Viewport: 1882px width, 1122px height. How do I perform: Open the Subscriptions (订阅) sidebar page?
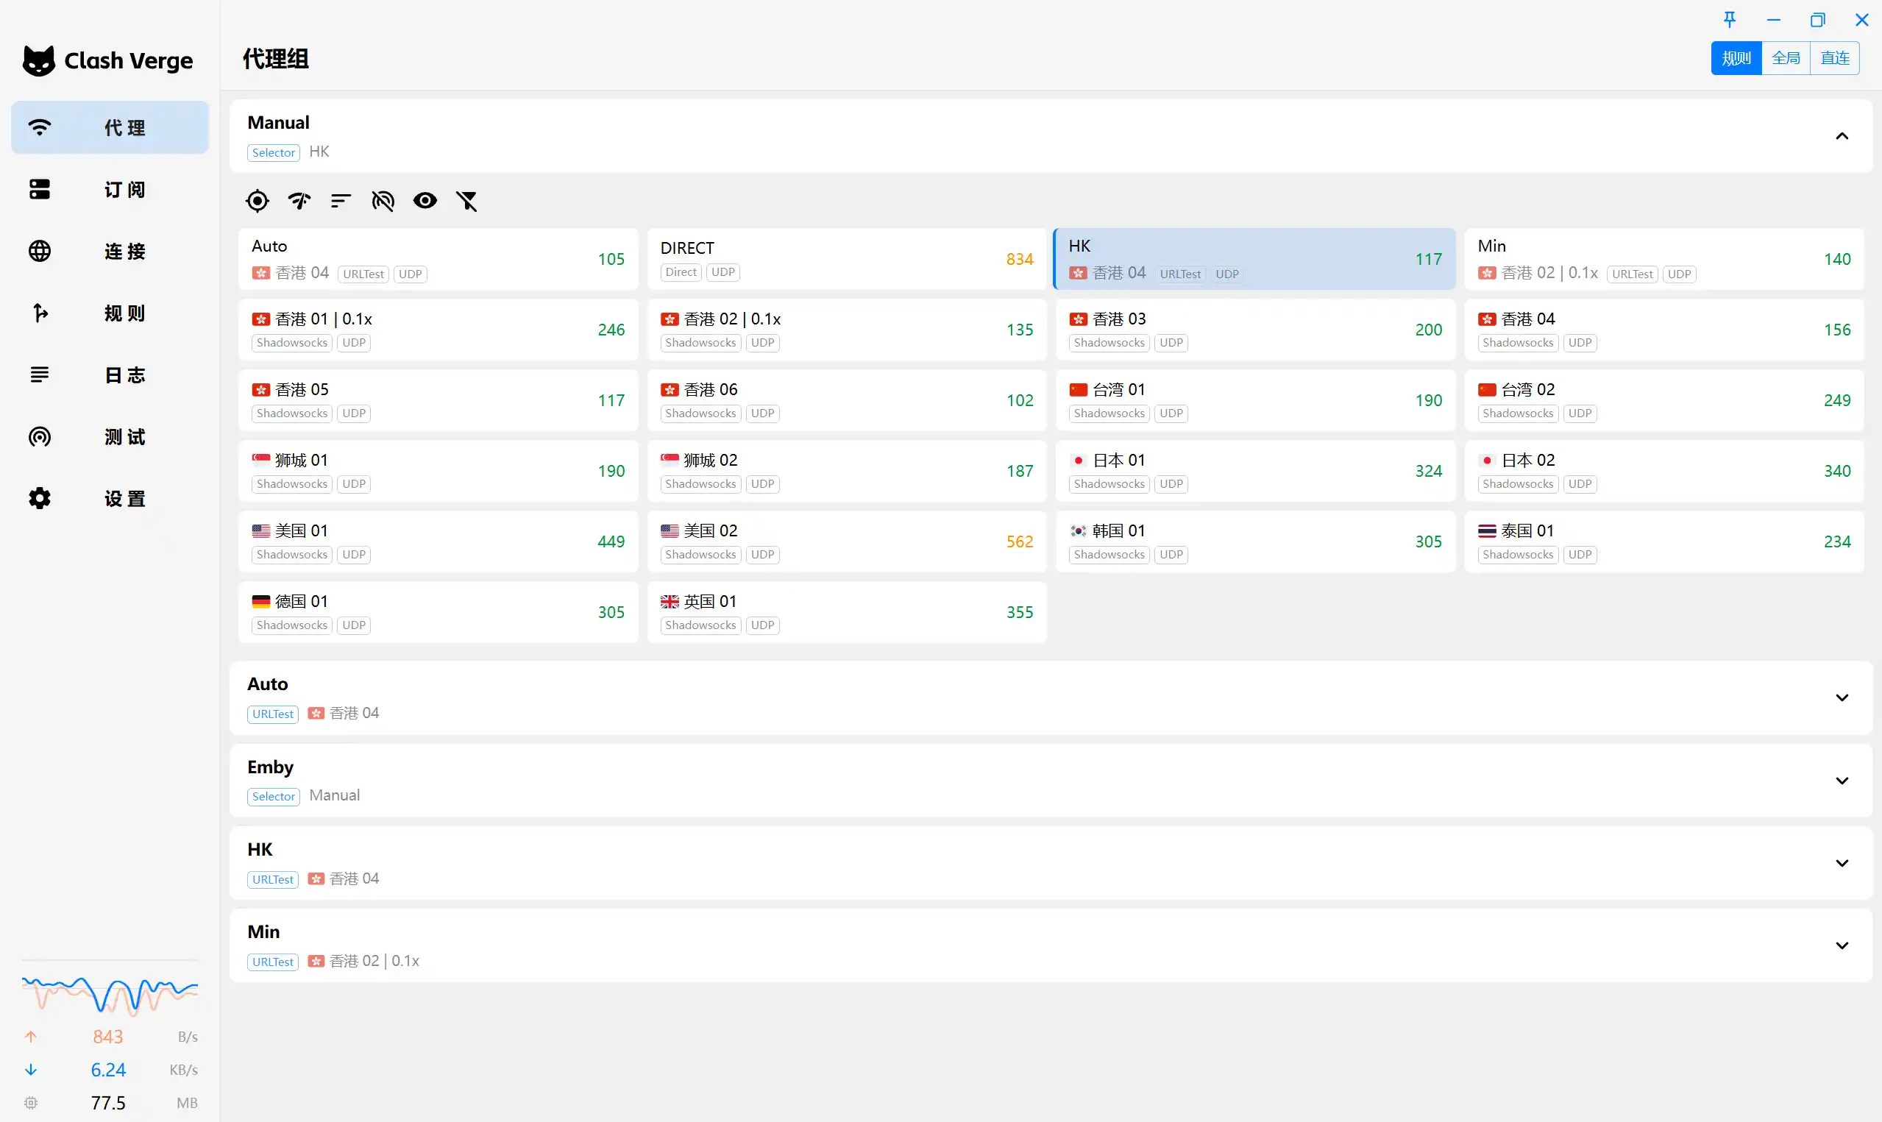(110, 189)
